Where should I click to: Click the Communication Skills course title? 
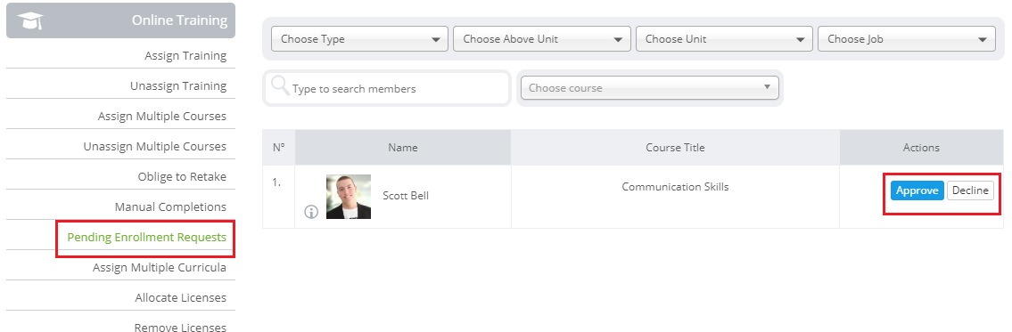(x=675, y=187)
